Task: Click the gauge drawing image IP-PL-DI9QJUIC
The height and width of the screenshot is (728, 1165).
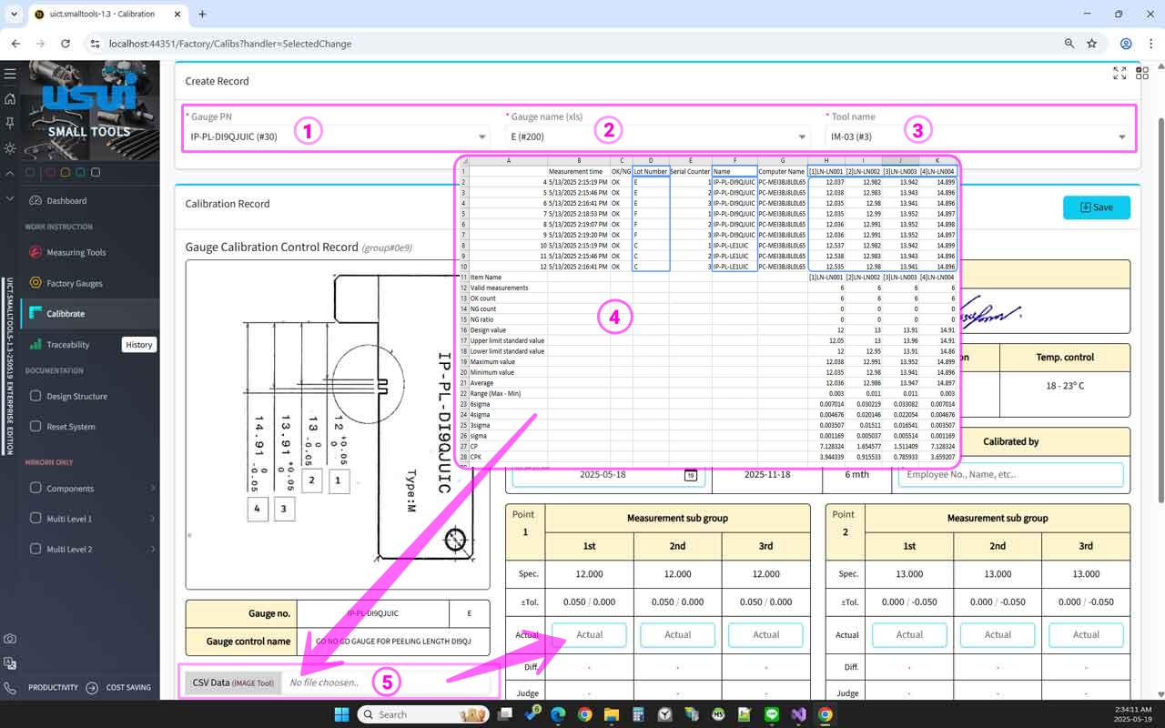Action: (337, 424)
